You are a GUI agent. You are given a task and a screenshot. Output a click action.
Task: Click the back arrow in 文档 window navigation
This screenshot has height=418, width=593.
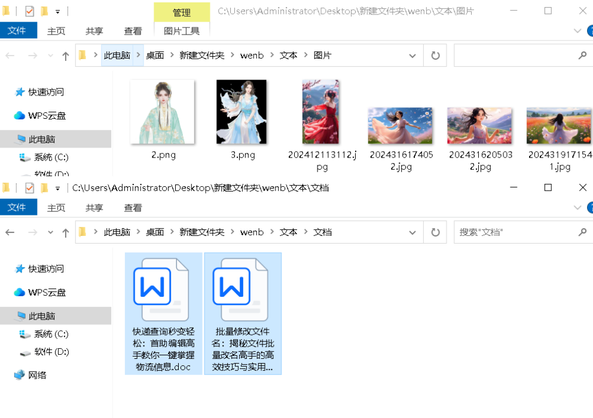pyautogui.click(x=10, y=232)
